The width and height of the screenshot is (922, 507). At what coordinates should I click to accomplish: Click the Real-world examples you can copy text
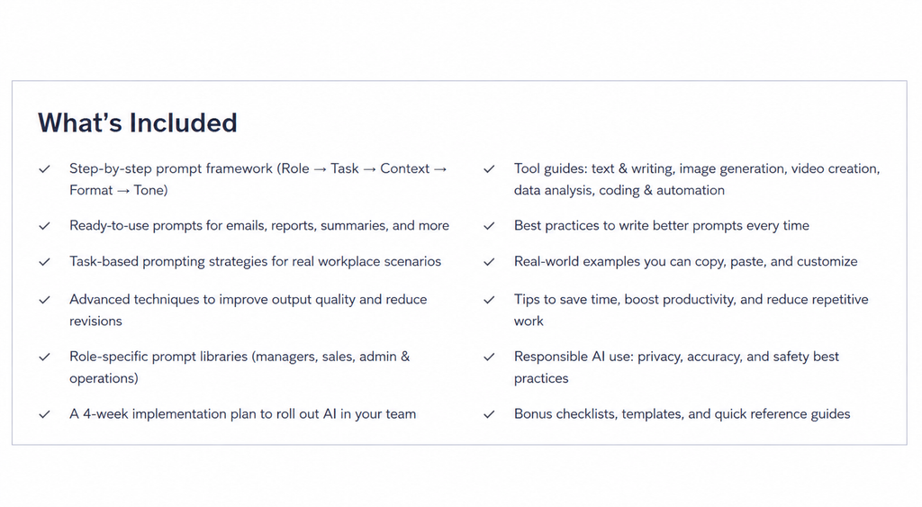click(685, 262)
